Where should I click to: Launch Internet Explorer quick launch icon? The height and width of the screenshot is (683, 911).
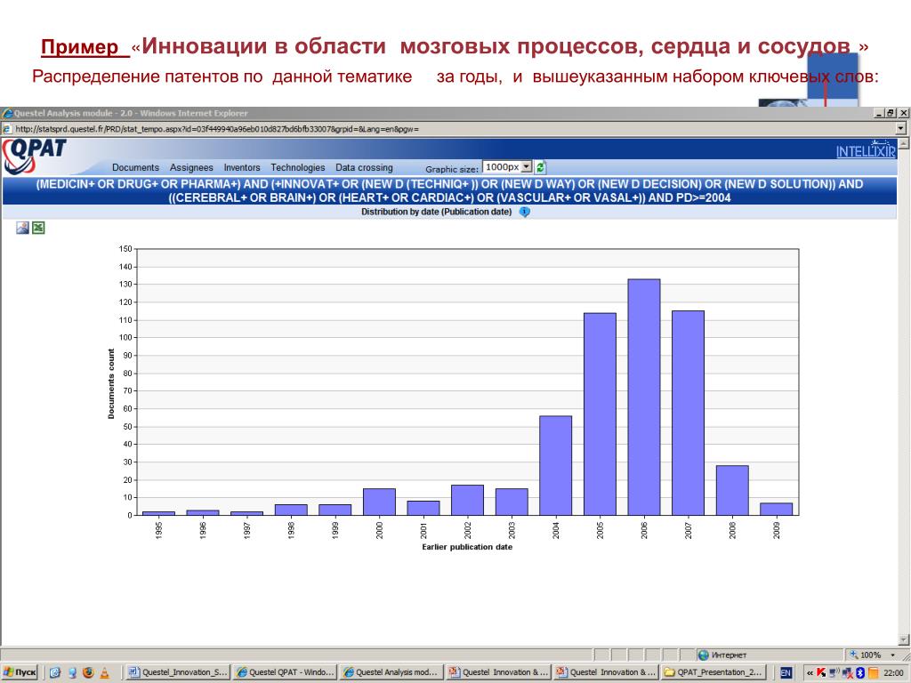[x=54, y=672]
